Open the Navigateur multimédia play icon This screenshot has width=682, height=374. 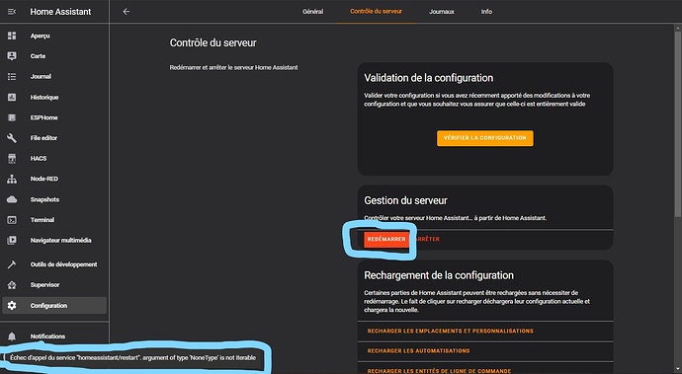tap(12, 240)
